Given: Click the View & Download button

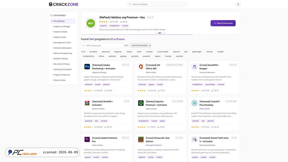Looking at the screenshot, I should click(x=223, y=23).
